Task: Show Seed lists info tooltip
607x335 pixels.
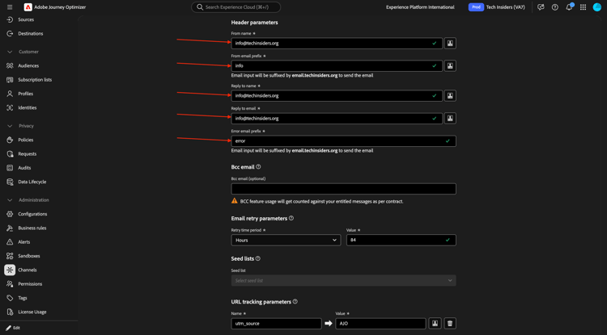Action: tap(258, 258)
